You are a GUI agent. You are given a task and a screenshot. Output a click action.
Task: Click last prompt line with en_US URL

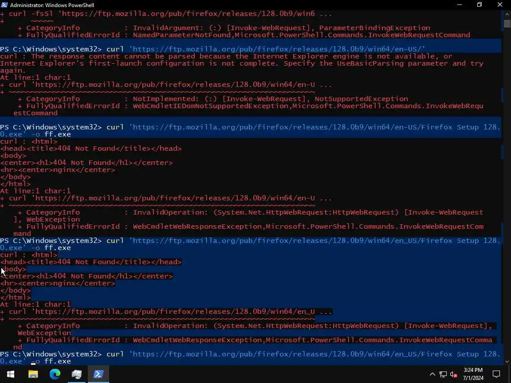click(250, 354)
